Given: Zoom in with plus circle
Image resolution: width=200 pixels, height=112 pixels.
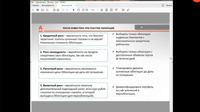Looking at the screenshot, I should point(87,10).
